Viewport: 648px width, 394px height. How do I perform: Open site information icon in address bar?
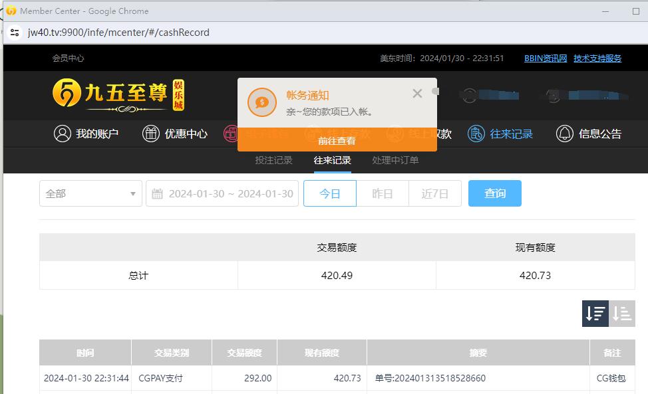coord(15,32)
